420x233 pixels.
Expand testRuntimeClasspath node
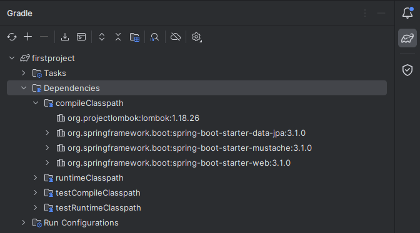[36, 207]
